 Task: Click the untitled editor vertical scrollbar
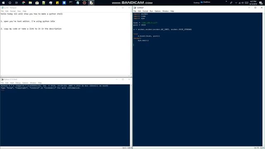(x=264, y=79)
